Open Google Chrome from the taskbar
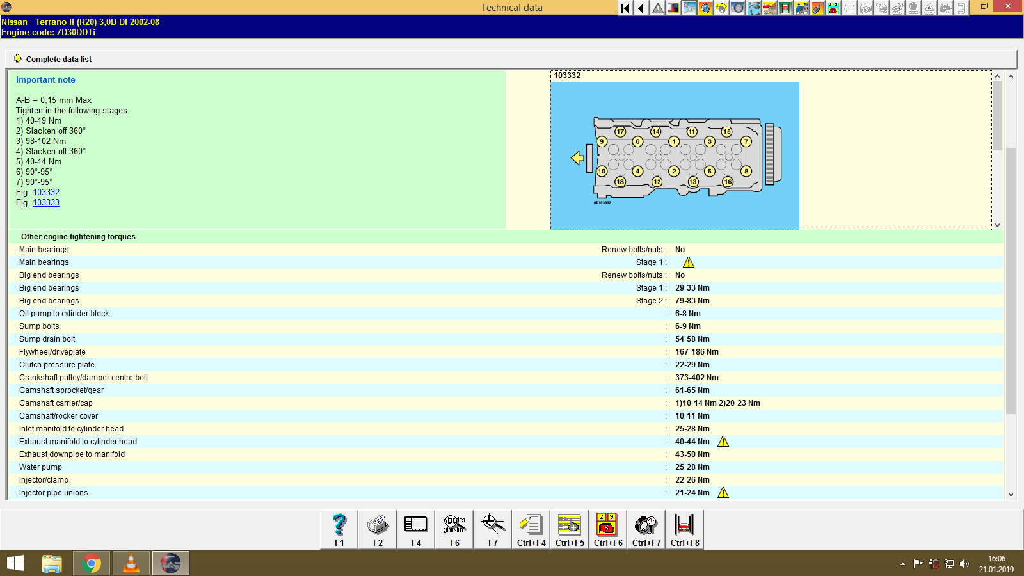The image size is (1024, 576). (x=91, y=563)
